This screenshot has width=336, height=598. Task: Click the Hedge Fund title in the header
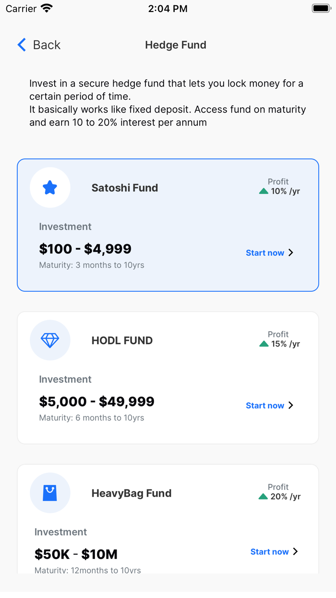point(176,45)
